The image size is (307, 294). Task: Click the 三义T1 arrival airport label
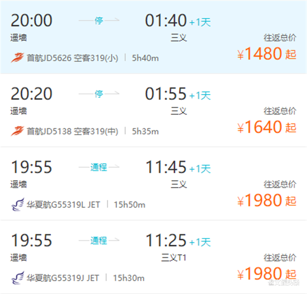coord(174,258)
